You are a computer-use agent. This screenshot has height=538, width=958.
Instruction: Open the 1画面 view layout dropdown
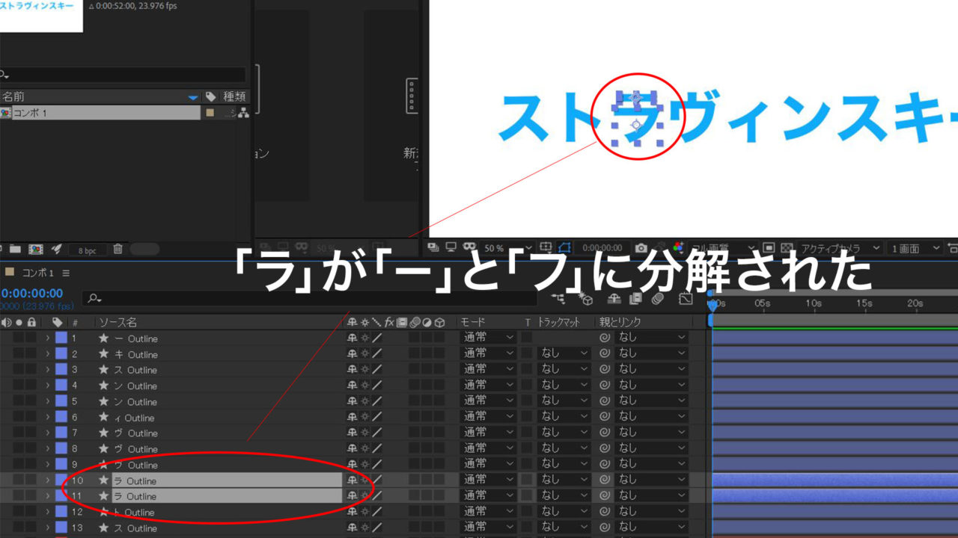(915, 247)
